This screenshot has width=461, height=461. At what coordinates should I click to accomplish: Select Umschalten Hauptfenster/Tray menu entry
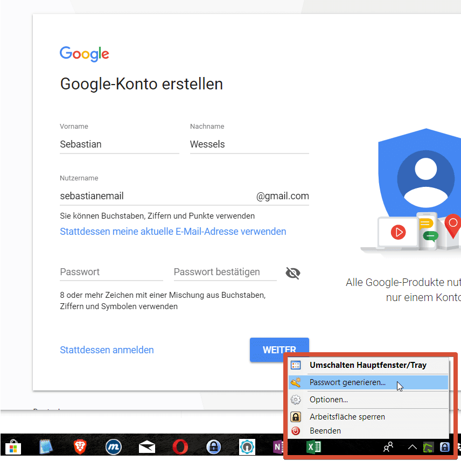(368, 365)
